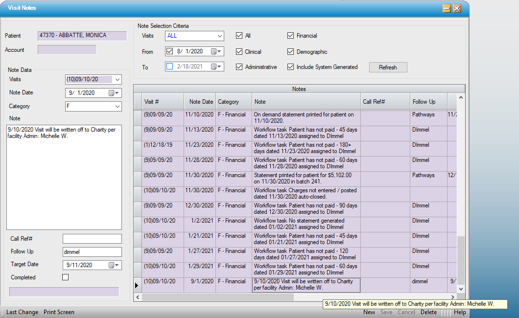
Task: Click the current row indicator arrow
Action: click(x=137, y=285)
